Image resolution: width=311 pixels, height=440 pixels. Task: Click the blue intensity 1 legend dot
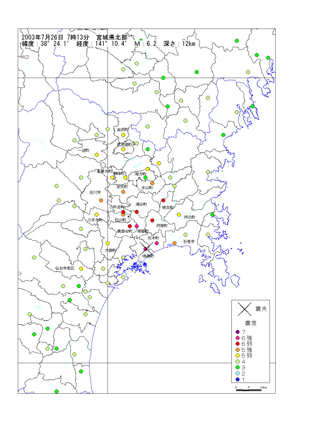point(238,379)
